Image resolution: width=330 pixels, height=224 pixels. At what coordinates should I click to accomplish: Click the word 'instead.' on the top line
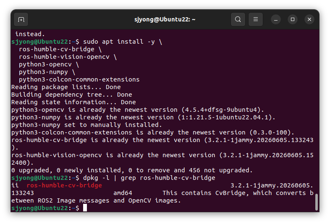30,34
